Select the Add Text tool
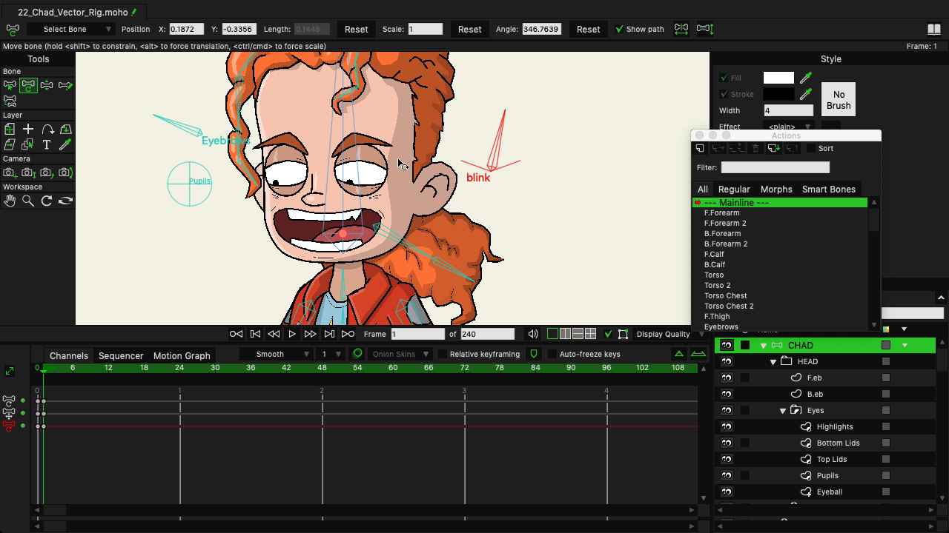 pos(46,144)
